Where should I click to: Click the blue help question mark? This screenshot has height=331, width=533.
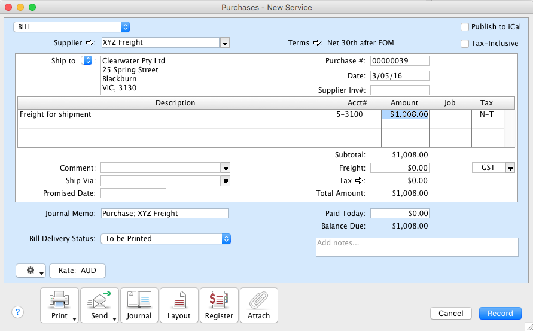point(18,312)
